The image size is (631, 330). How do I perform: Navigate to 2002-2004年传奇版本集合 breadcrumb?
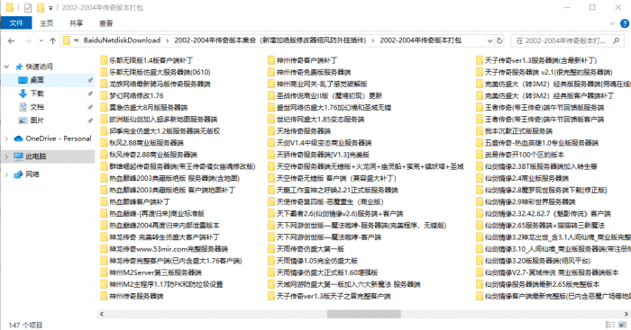click(270, 40)
